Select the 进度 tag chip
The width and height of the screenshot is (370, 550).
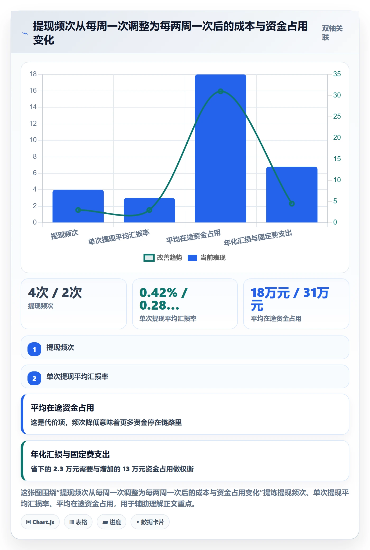[112, 522]
